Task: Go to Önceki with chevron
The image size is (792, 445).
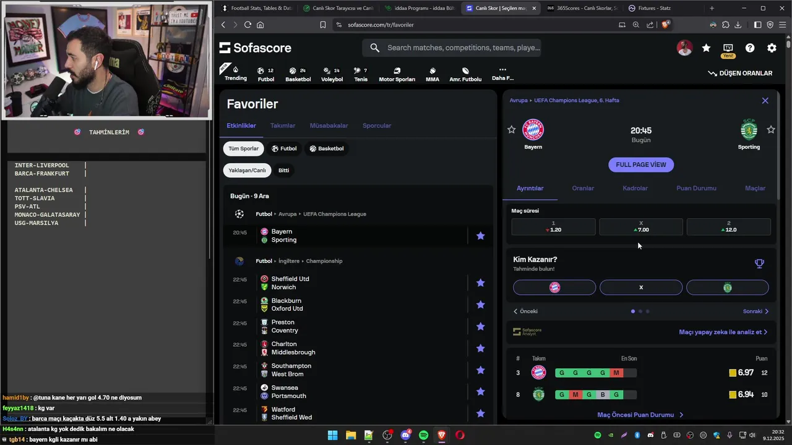Action: coord(525,311)
